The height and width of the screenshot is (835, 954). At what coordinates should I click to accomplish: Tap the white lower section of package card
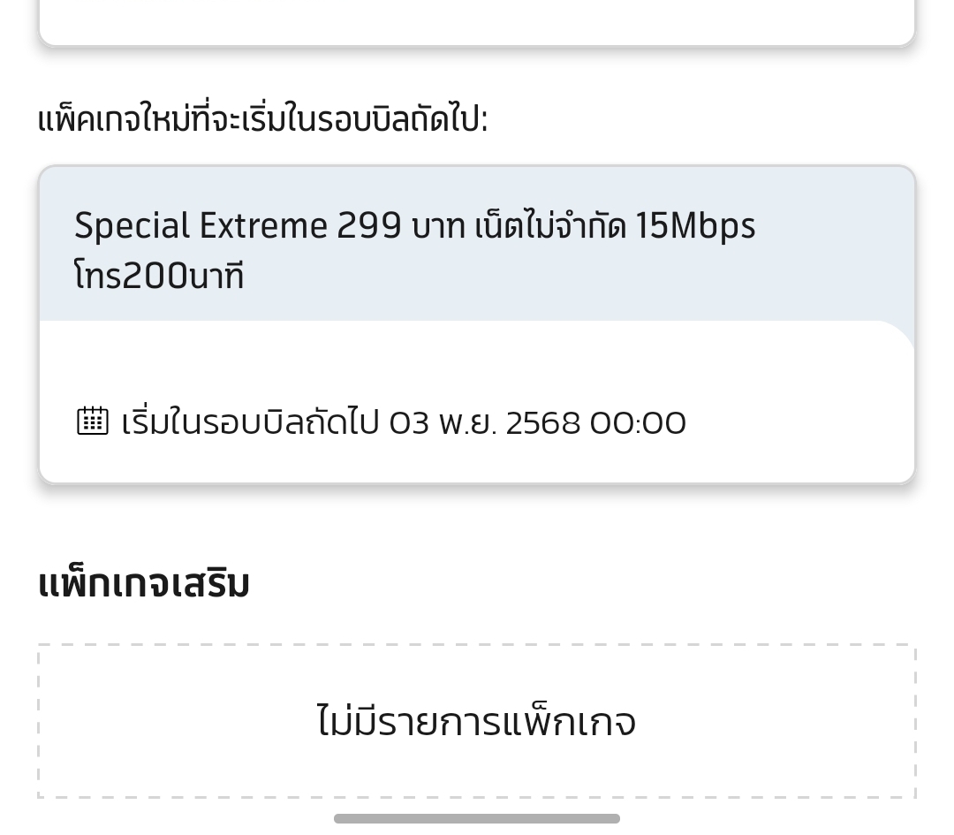coord(477,362)
